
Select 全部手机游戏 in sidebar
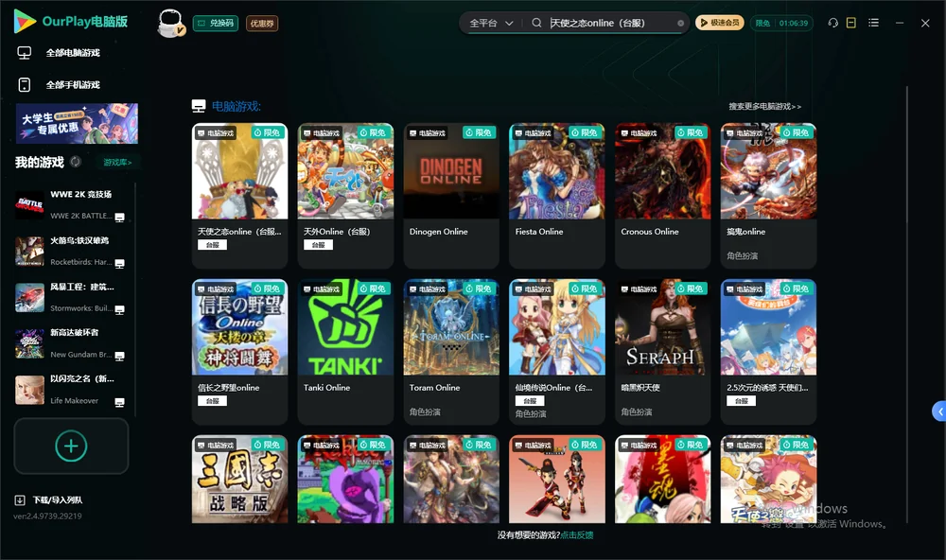[73, 84]
